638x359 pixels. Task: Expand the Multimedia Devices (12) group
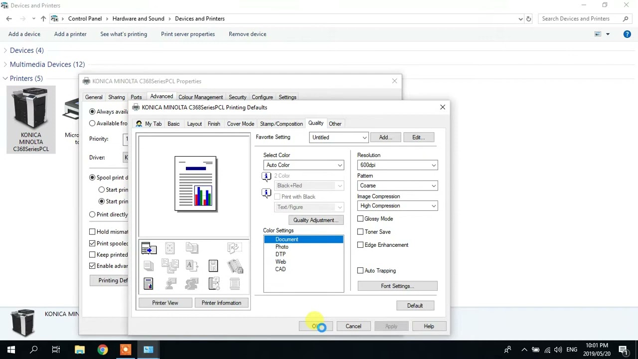tap(5, 64)
